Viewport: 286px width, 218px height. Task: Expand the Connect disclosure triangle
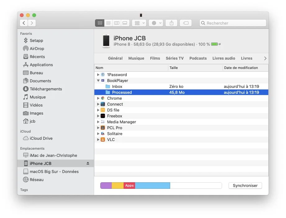click(98, 104)
